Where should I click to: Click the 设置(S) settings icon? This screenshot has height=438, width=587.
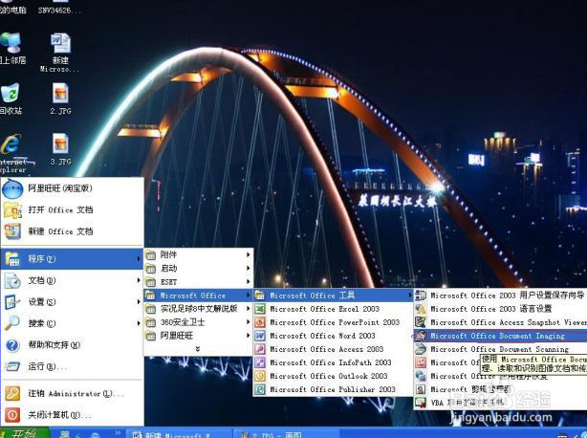[x=12, y=302]
